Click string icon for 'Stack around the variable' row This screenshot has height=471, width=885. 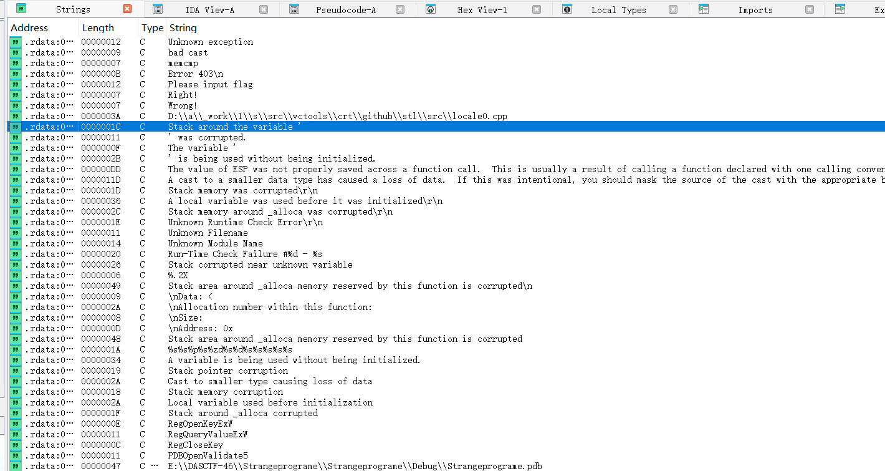click(x=16, y=127)
